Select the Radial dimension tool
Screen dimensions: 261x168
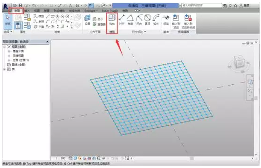point(139,20)
